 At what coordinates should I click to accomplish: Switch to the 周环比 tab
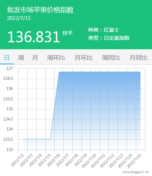(56, 58)
